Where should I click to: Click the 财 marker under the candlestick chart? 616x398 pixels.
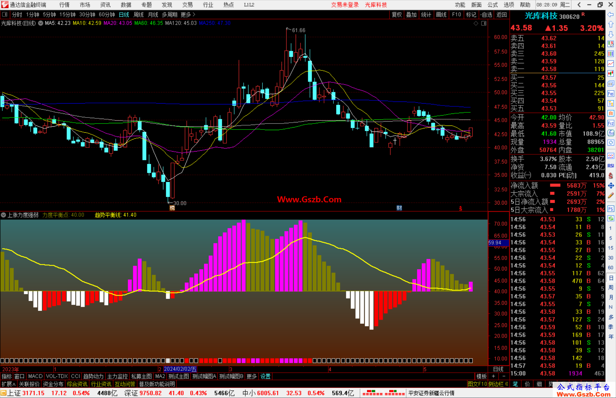399,208
